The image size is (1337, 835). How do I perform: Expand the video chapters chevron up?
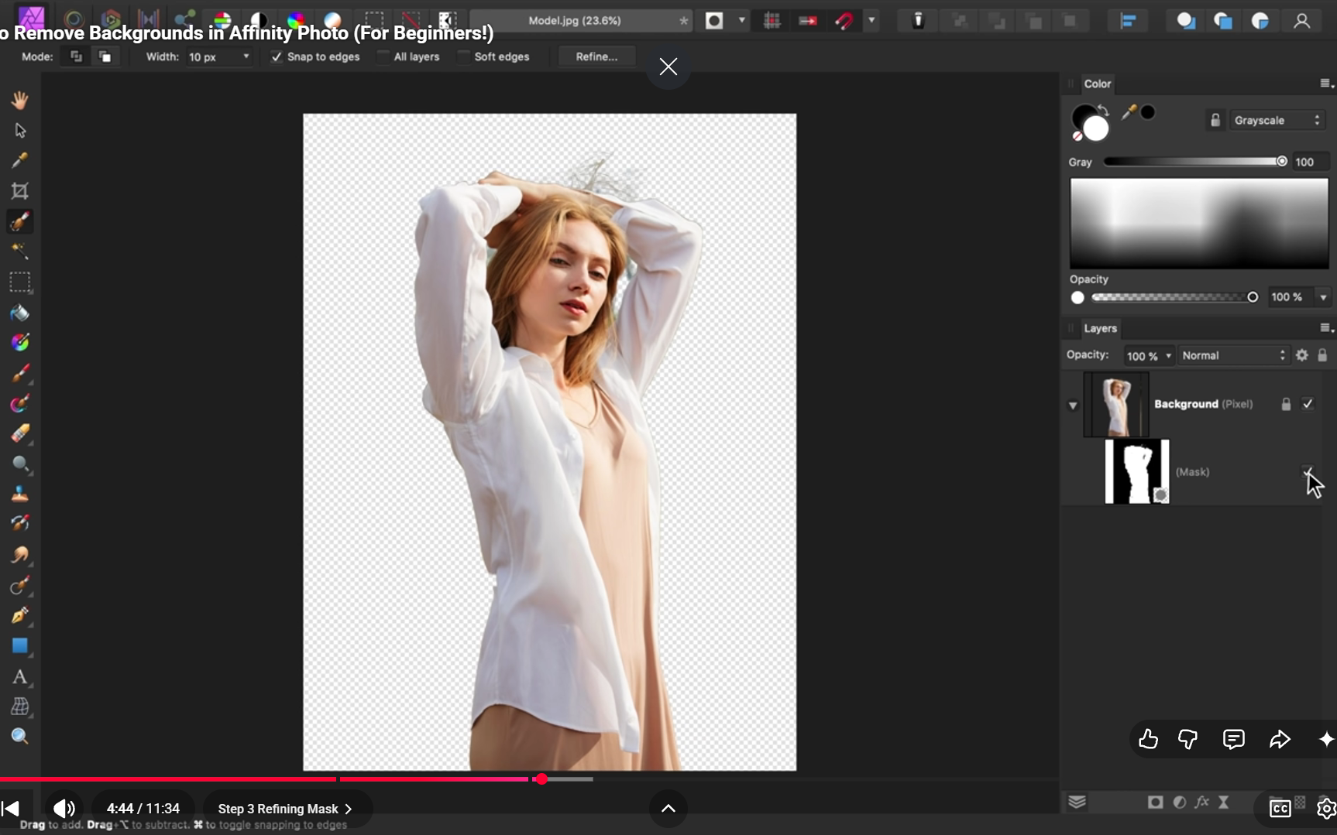668,809
